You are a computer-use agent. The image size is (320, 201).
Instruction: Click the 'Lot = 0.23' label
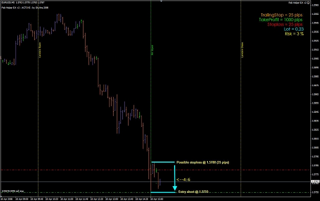pyautogui.click(x=293, y=29)
